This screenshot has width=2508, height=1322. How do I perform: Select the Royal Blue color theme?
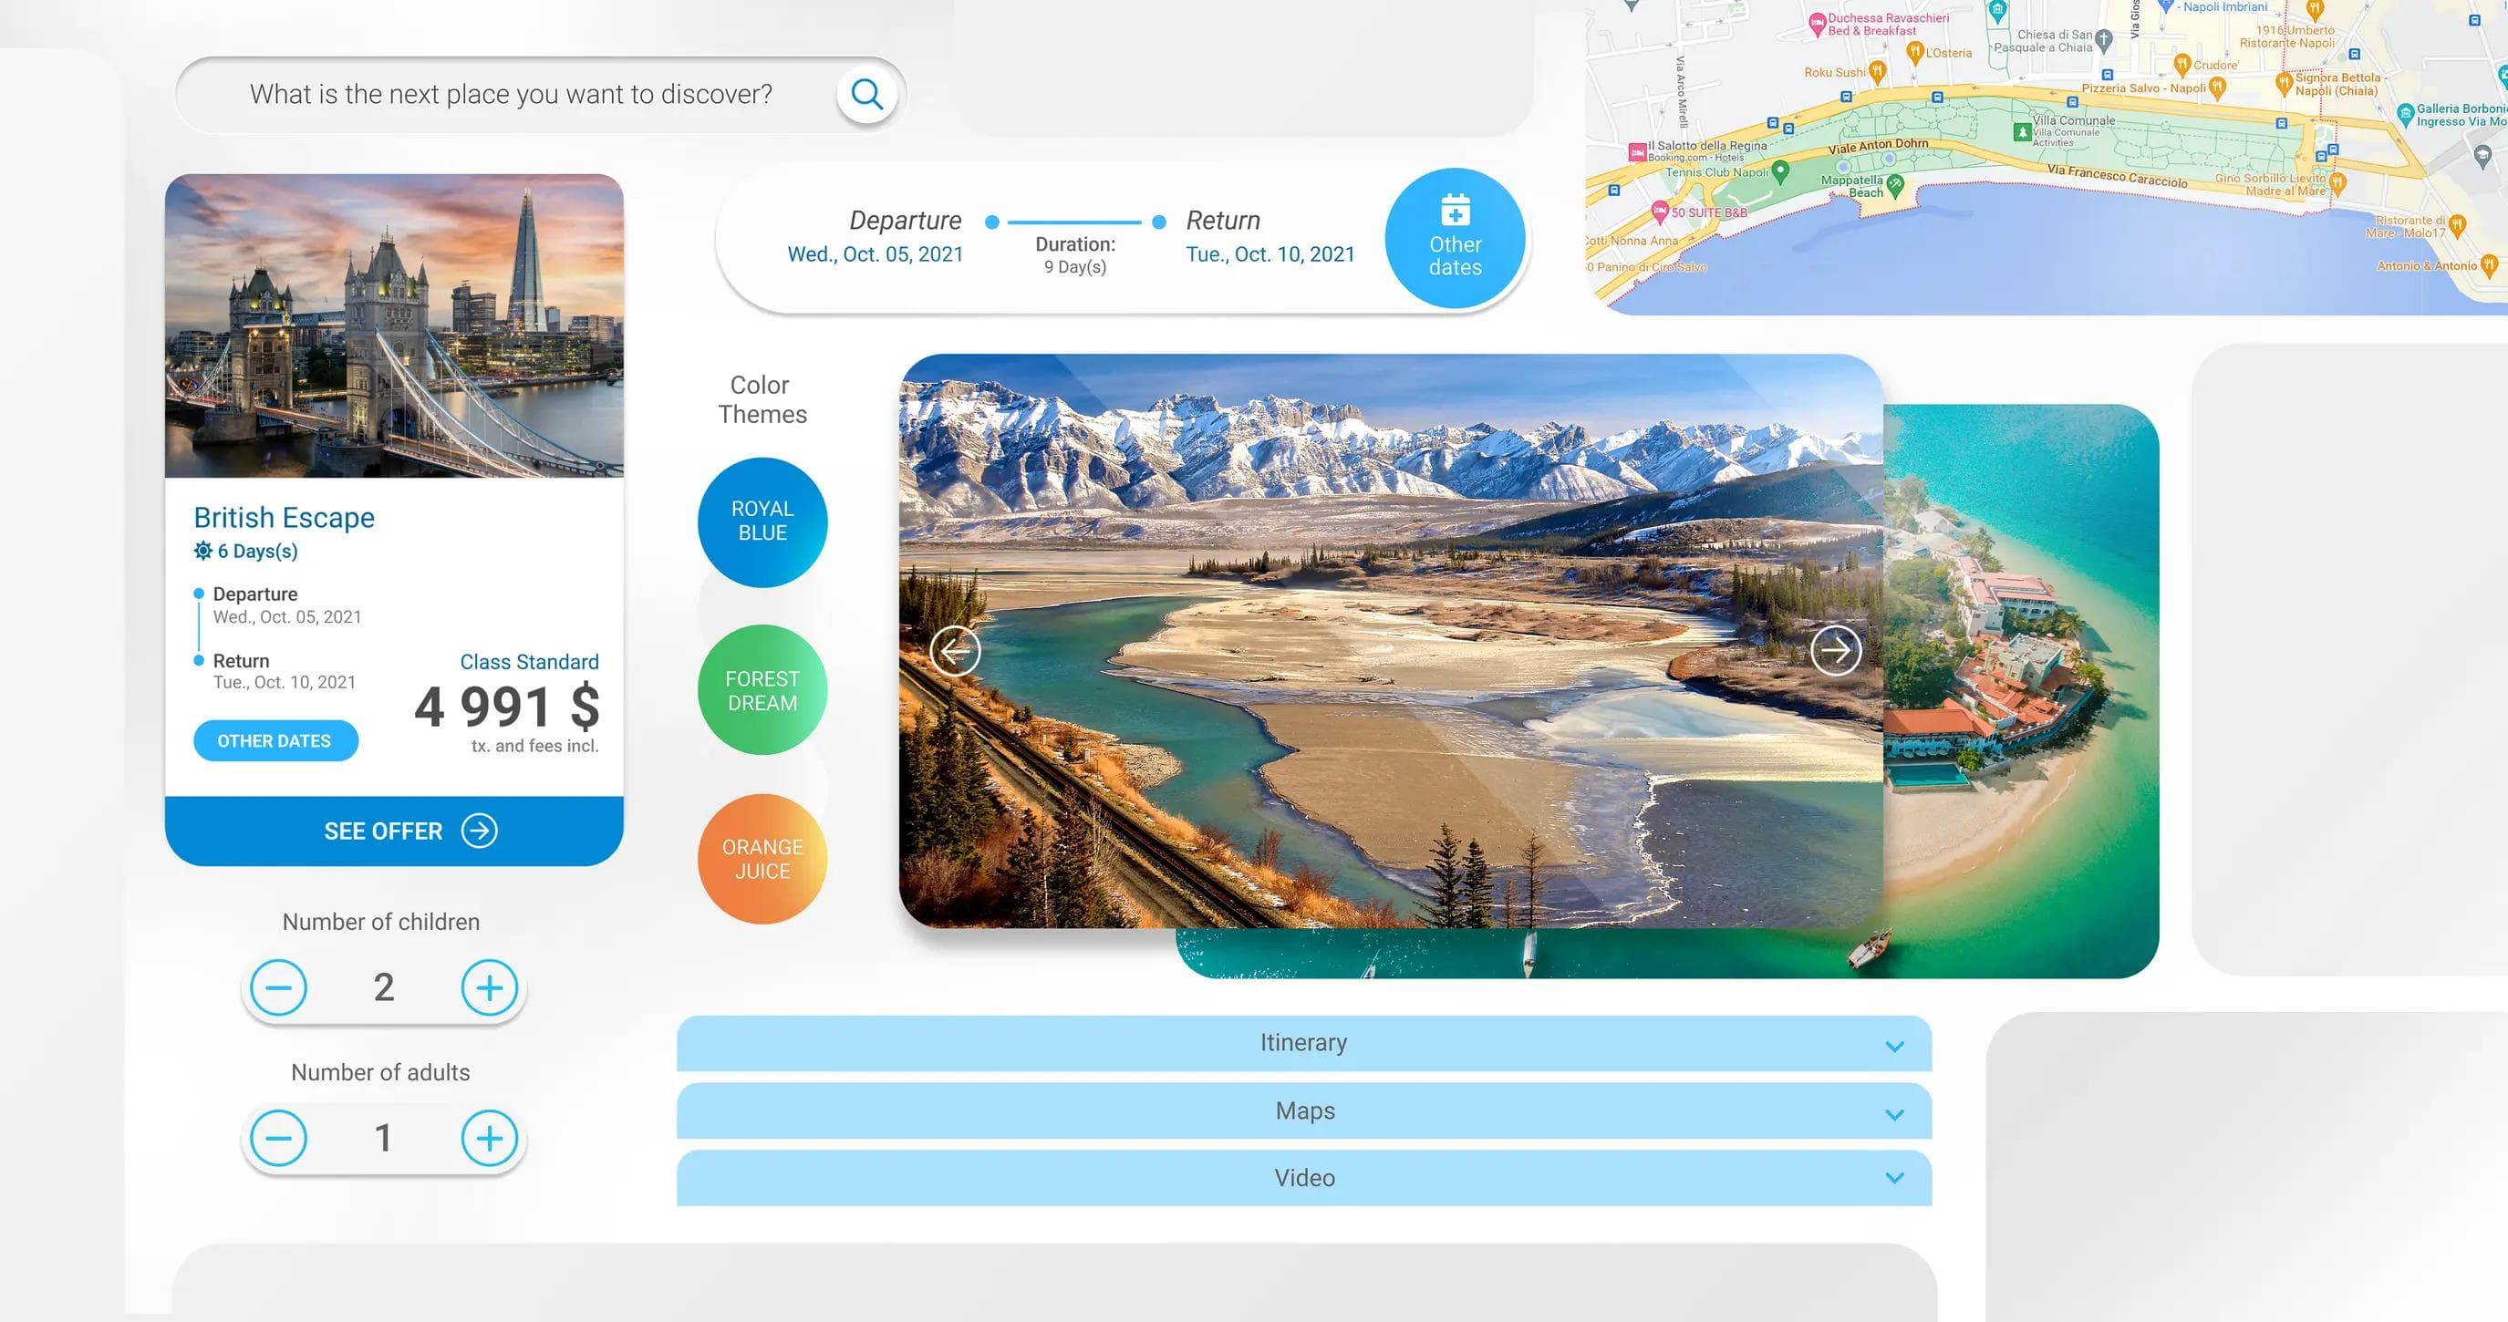click(x=762, y=522)
